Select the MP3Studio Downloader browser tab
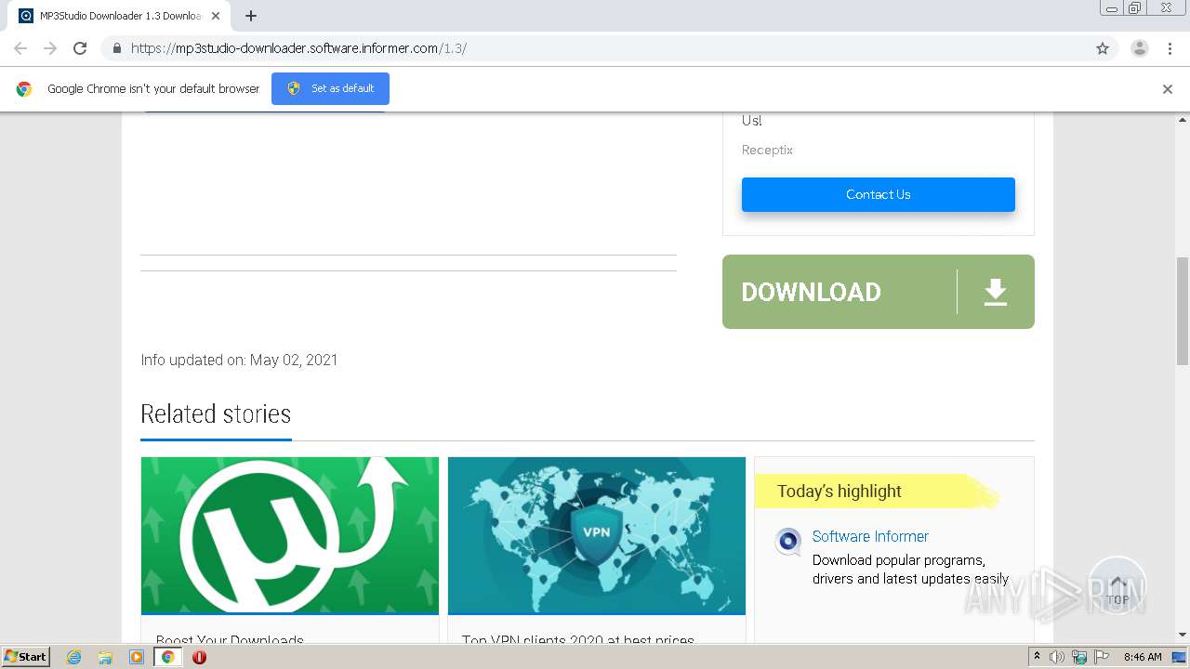The height and width of the screenshot is (669, 1190). tap(119, 16)
